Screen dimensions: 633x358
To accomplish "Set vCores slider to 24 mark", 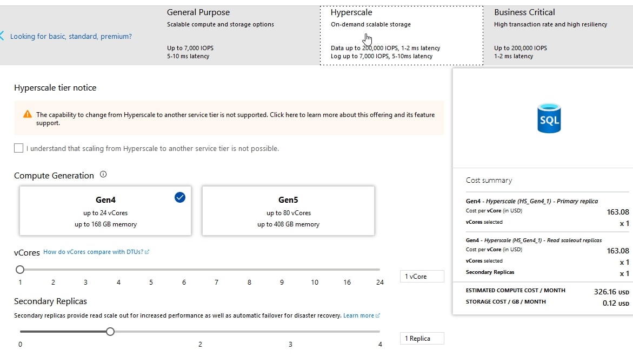I will point(379,270).
